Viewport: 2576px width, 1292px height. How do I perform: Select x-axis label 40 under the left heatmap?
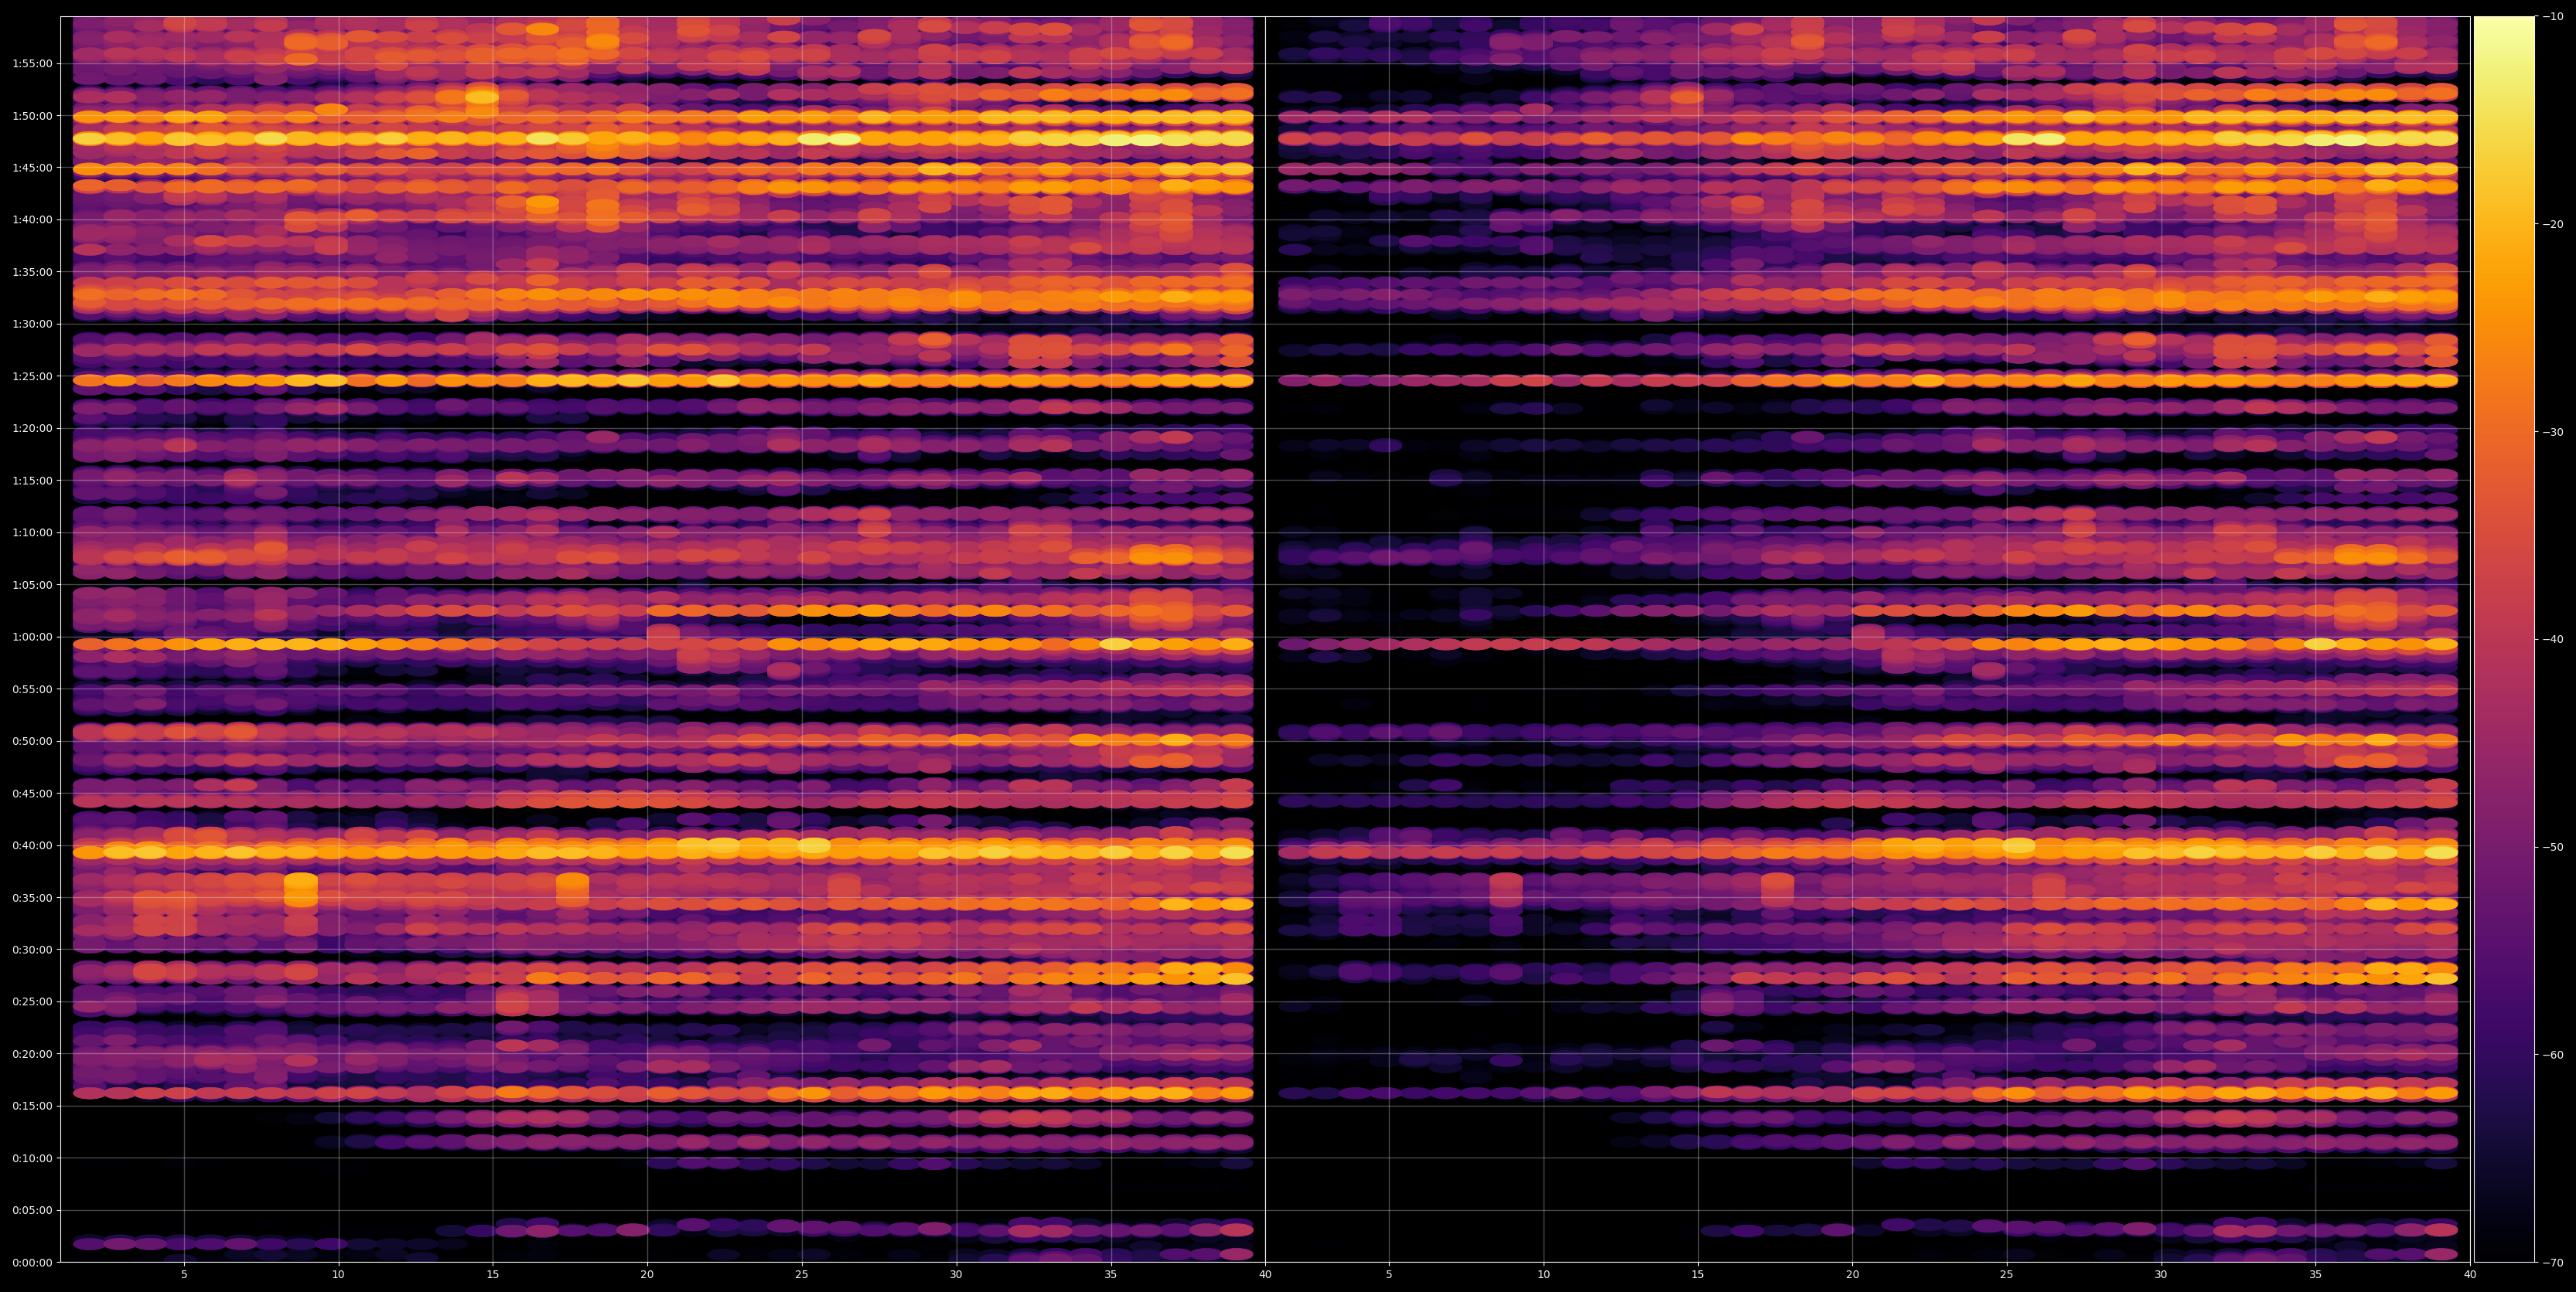click(1265, 1275)
